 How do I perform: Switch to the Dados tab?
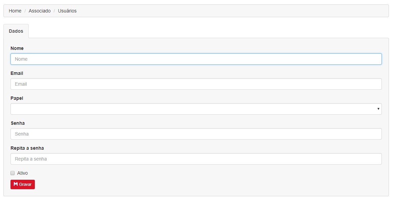(x=16, y=31)
